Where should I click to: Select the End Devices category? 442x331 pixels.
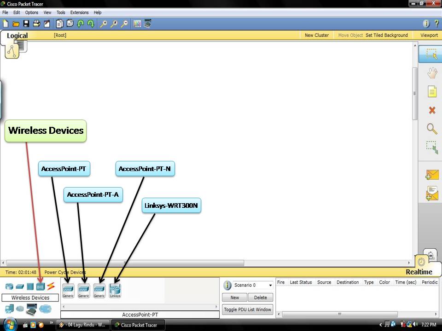(x=9, y=309)
